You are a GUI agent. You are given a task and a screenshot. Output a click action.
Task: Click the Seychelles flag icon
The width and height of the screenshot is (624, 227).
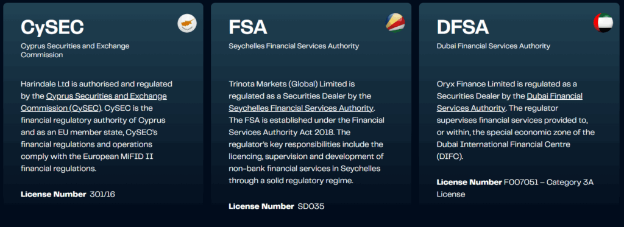pos(395,23)
